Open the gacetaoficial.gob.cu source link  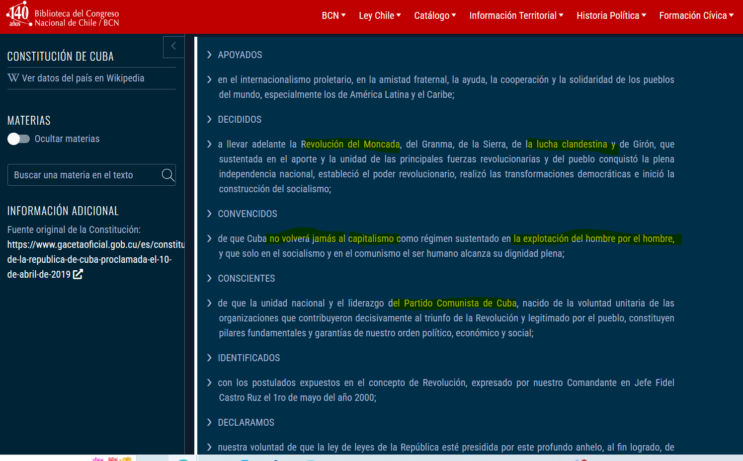[95, 259]
